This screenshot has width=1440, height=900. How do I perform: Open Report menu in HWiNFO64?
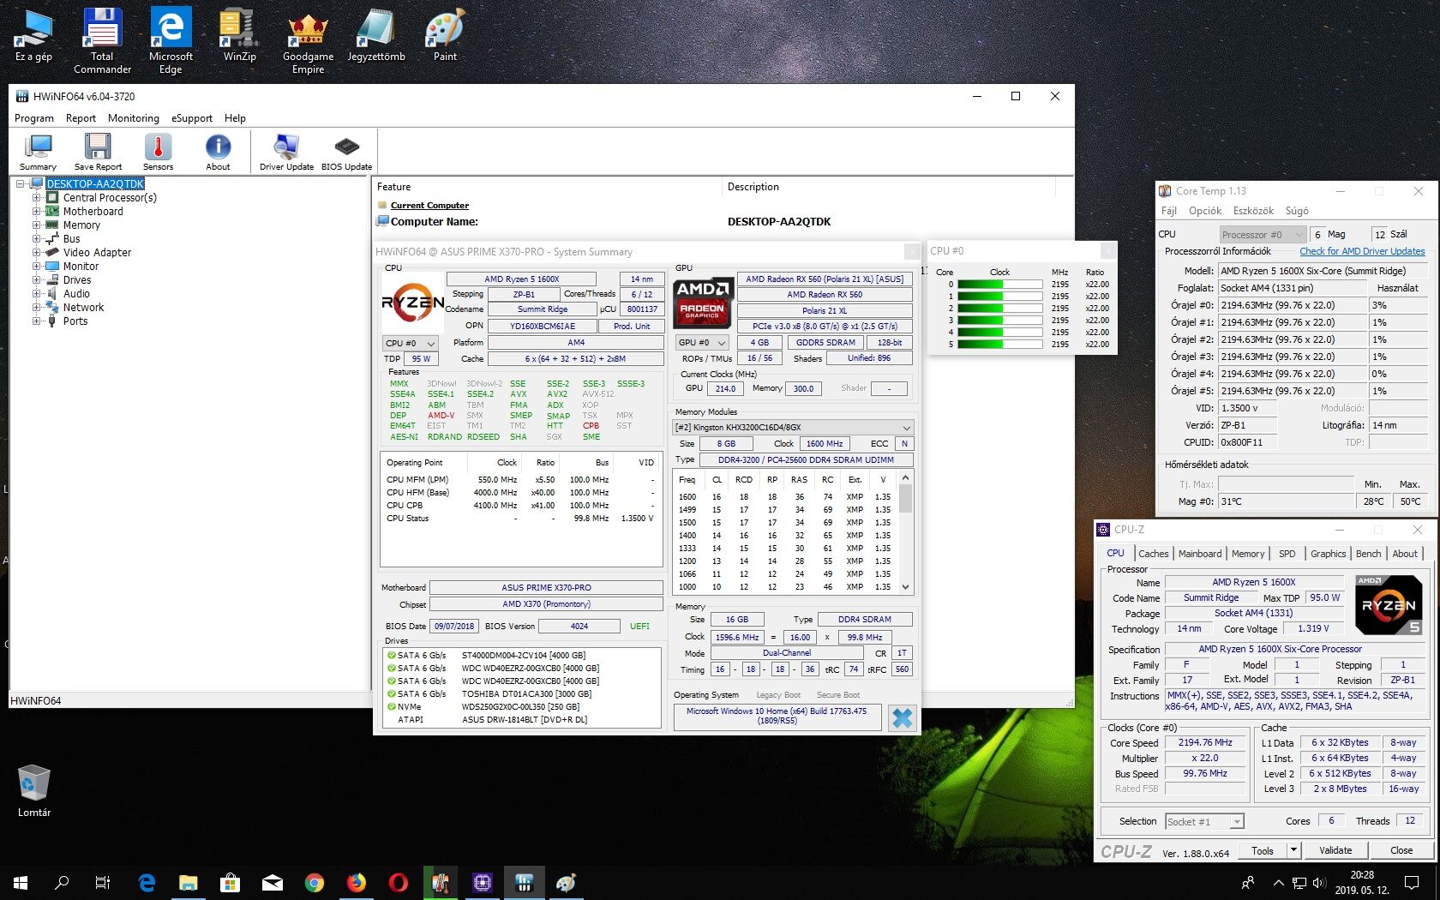81,118
